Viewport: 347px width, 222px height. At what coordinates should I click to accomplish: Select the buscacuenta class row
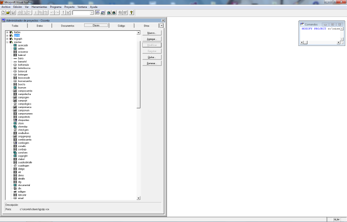(25, 81)
